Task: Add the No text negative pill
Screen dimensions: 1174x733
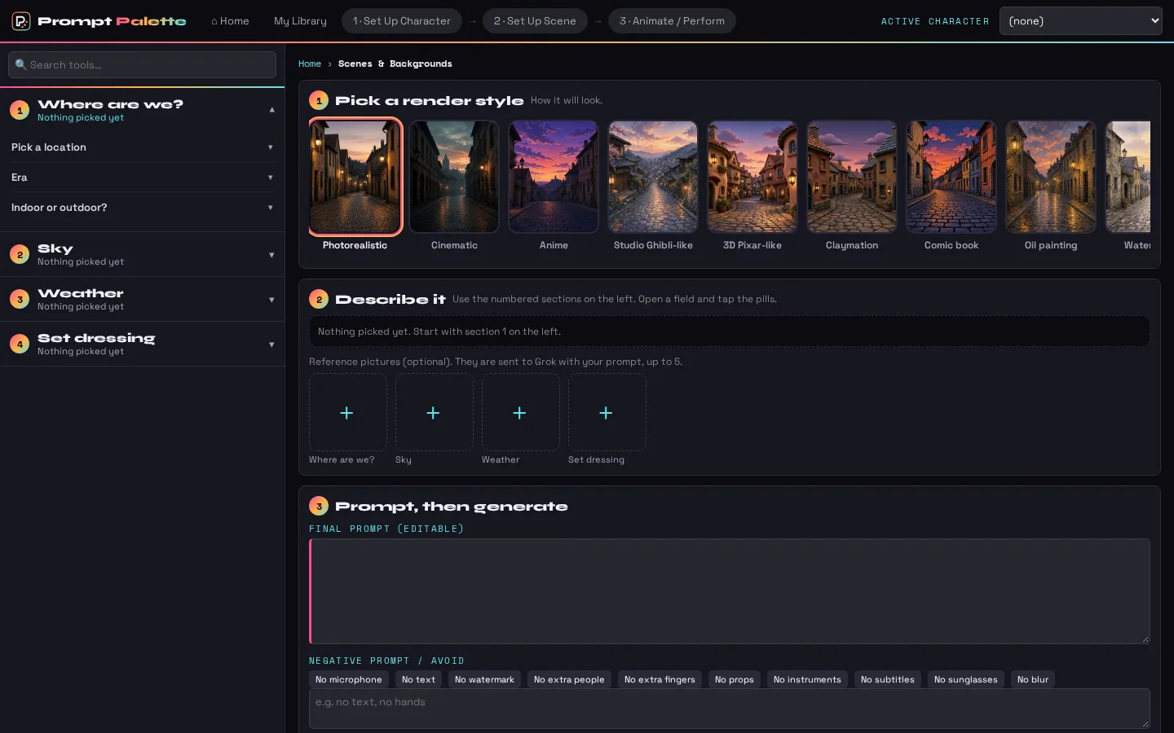Action: point(418,679)
